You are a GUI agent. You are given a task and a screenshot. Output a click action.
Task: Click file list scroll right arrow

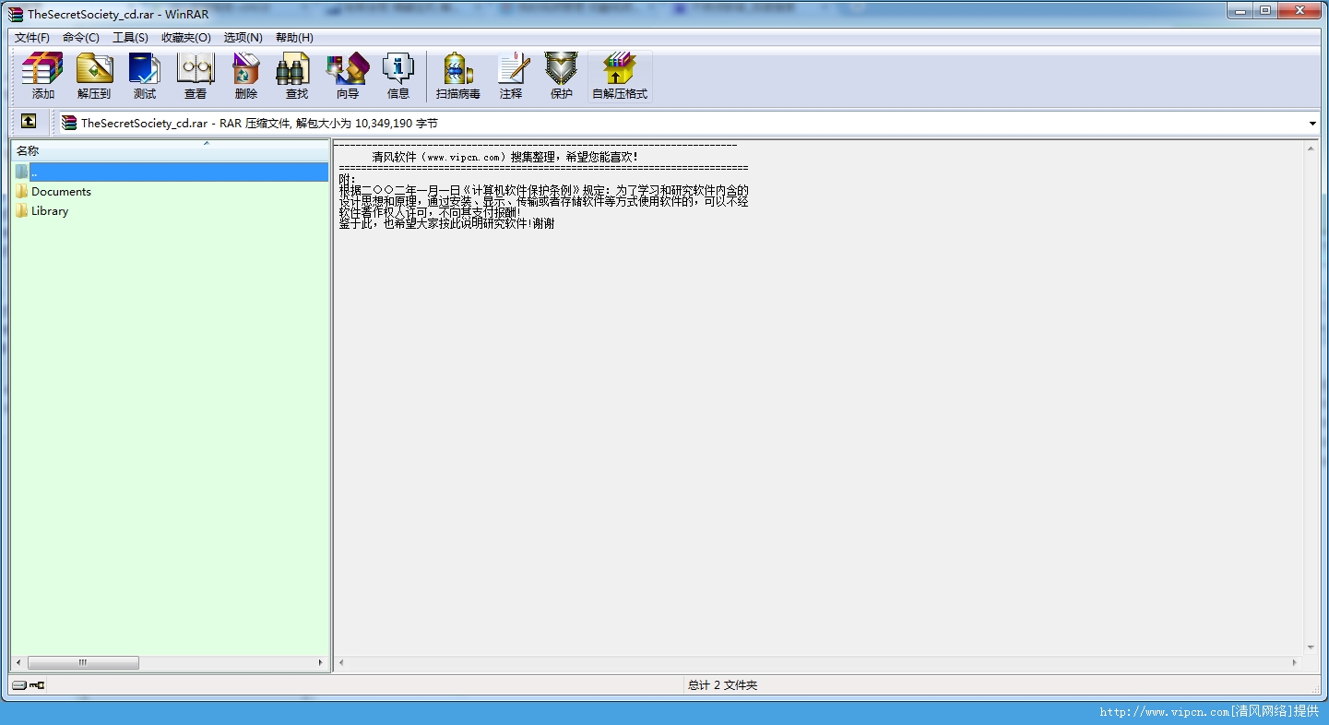pos(321,662)
